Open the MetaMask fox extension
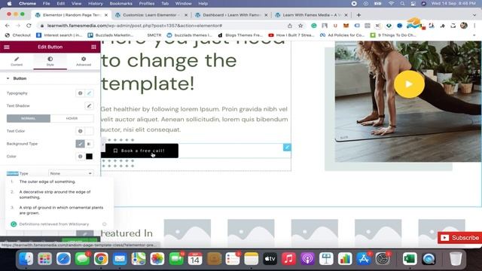This screenshot has height=271, width=482. [346, 26]
